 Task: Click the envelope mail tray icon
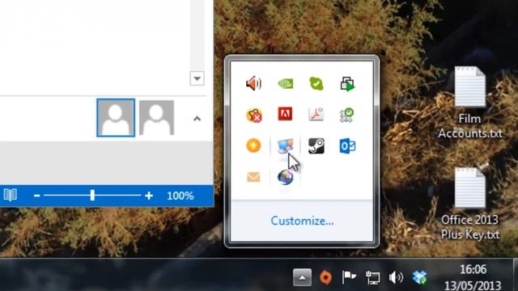coord(253,177)
